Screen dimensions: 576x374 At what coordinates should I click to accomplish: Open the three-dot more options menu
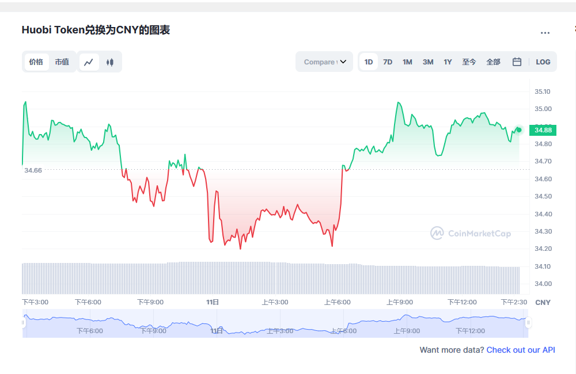pyautogui.click(x=545, y=33)
